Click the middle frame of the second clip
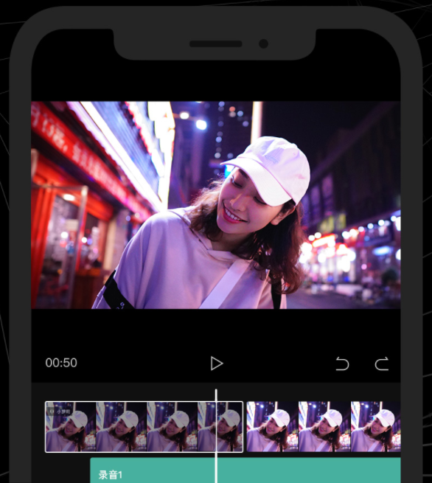This screenshot has width=432, height=483. [x=324, y=427]
